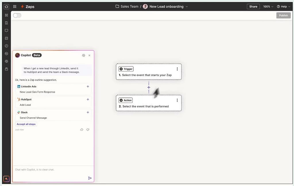Screen dimensions: 294x186
Task: Open the calendar icon in left sidebar
Action: (x=6, y=38)
